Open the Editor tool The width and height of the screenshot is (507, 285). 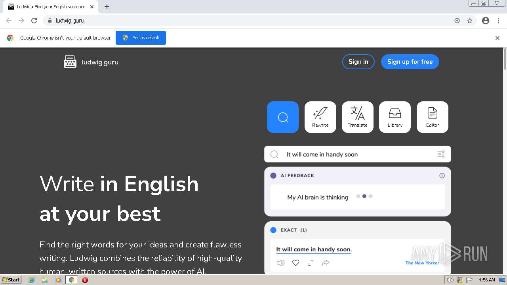point(433,117)
